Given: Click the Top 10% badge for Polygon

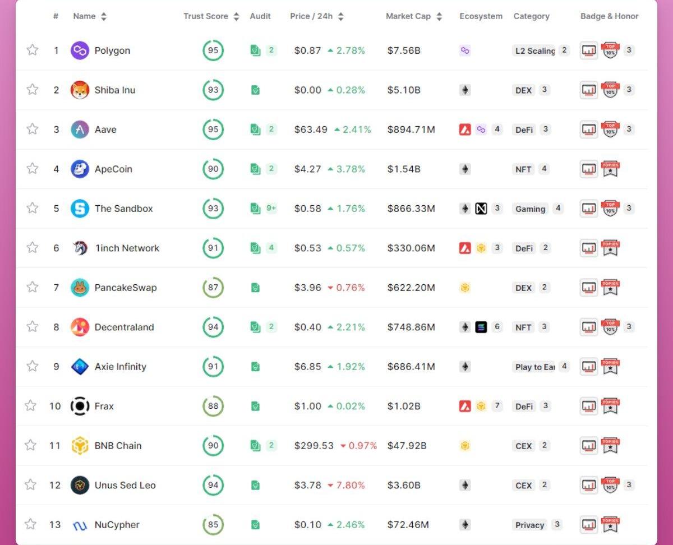Looking at the screenshot, I should 610,50.
